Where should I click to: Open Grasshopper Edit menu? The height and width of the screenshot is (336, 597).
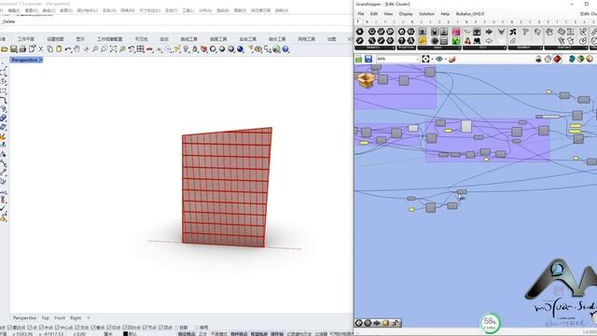(374, 14)
